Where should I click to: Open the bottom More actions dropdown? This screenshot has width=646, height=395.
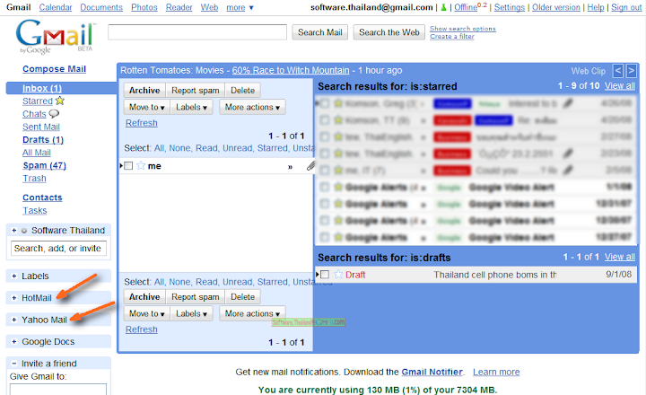tap(252, 314)
